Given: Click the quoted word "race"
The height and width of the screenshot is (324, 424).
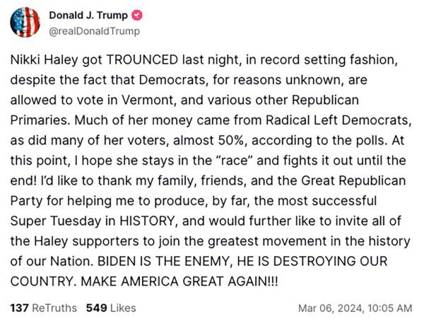Looking at the screenshot, I should click(235, 161).
